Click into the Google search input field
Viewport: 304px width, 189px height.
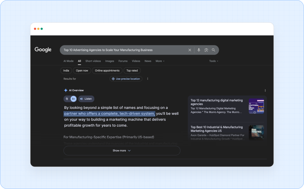[124, 50]
